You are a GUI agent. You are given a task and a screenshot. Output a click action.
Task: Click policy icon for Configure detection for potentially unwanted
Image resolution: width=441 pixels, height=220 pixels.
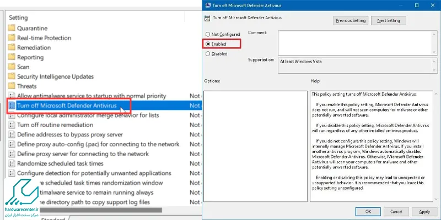coord(12,173)
